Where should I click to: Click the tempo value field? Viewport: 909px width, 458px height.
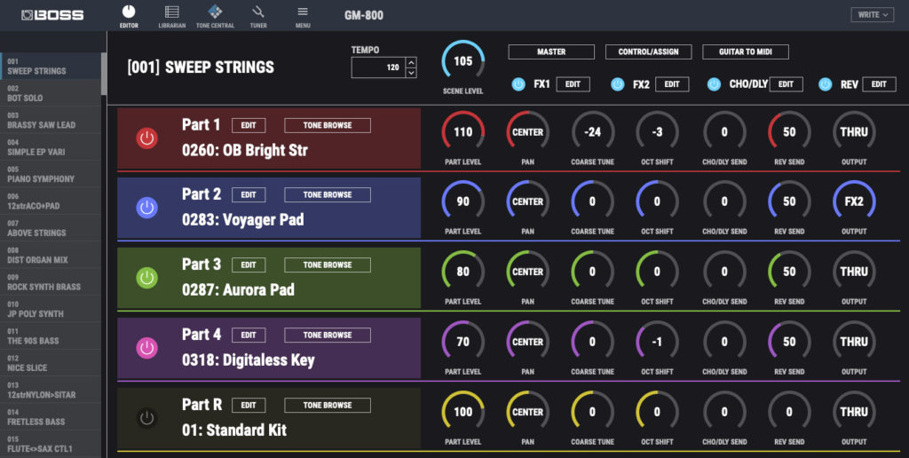click(378, 67)
